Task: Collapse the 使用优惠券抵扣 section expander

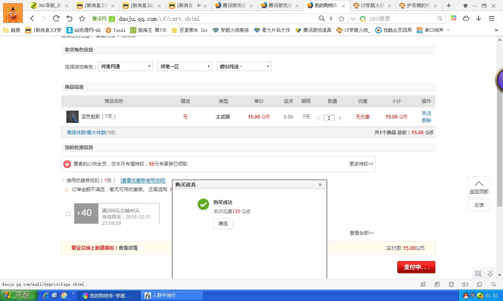Action: pyautogui.click(x=63, y=181)
